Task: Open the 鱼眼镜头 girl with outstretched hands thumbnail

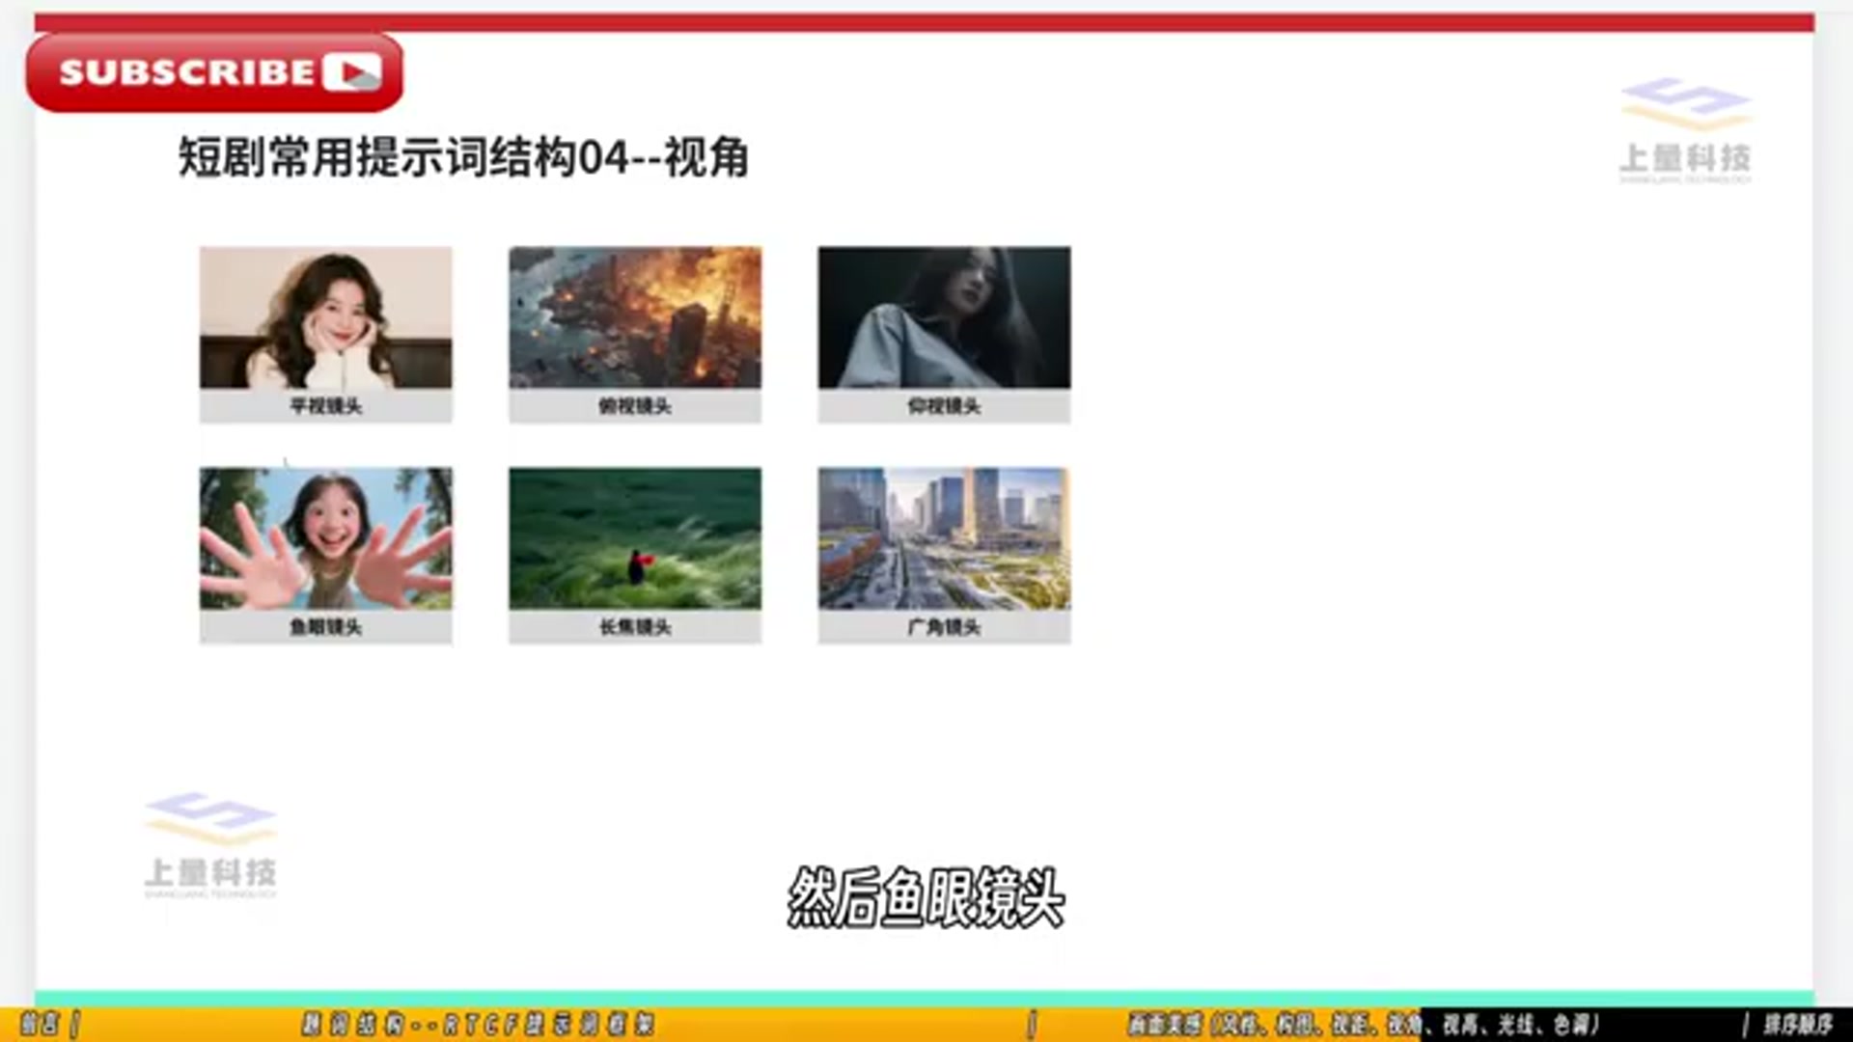Action: tap(325, 538)
